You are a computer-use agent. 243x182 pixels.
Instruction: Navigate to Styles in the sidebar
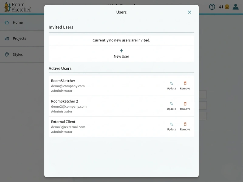click(x=18, y=54)
